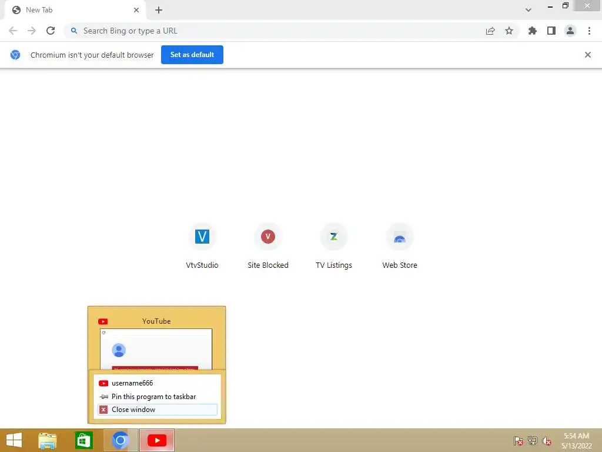Open the Chromium three-dot menu
Image resolution: width=602 pixels, height=452 pixels.
(x=589, y=31)
